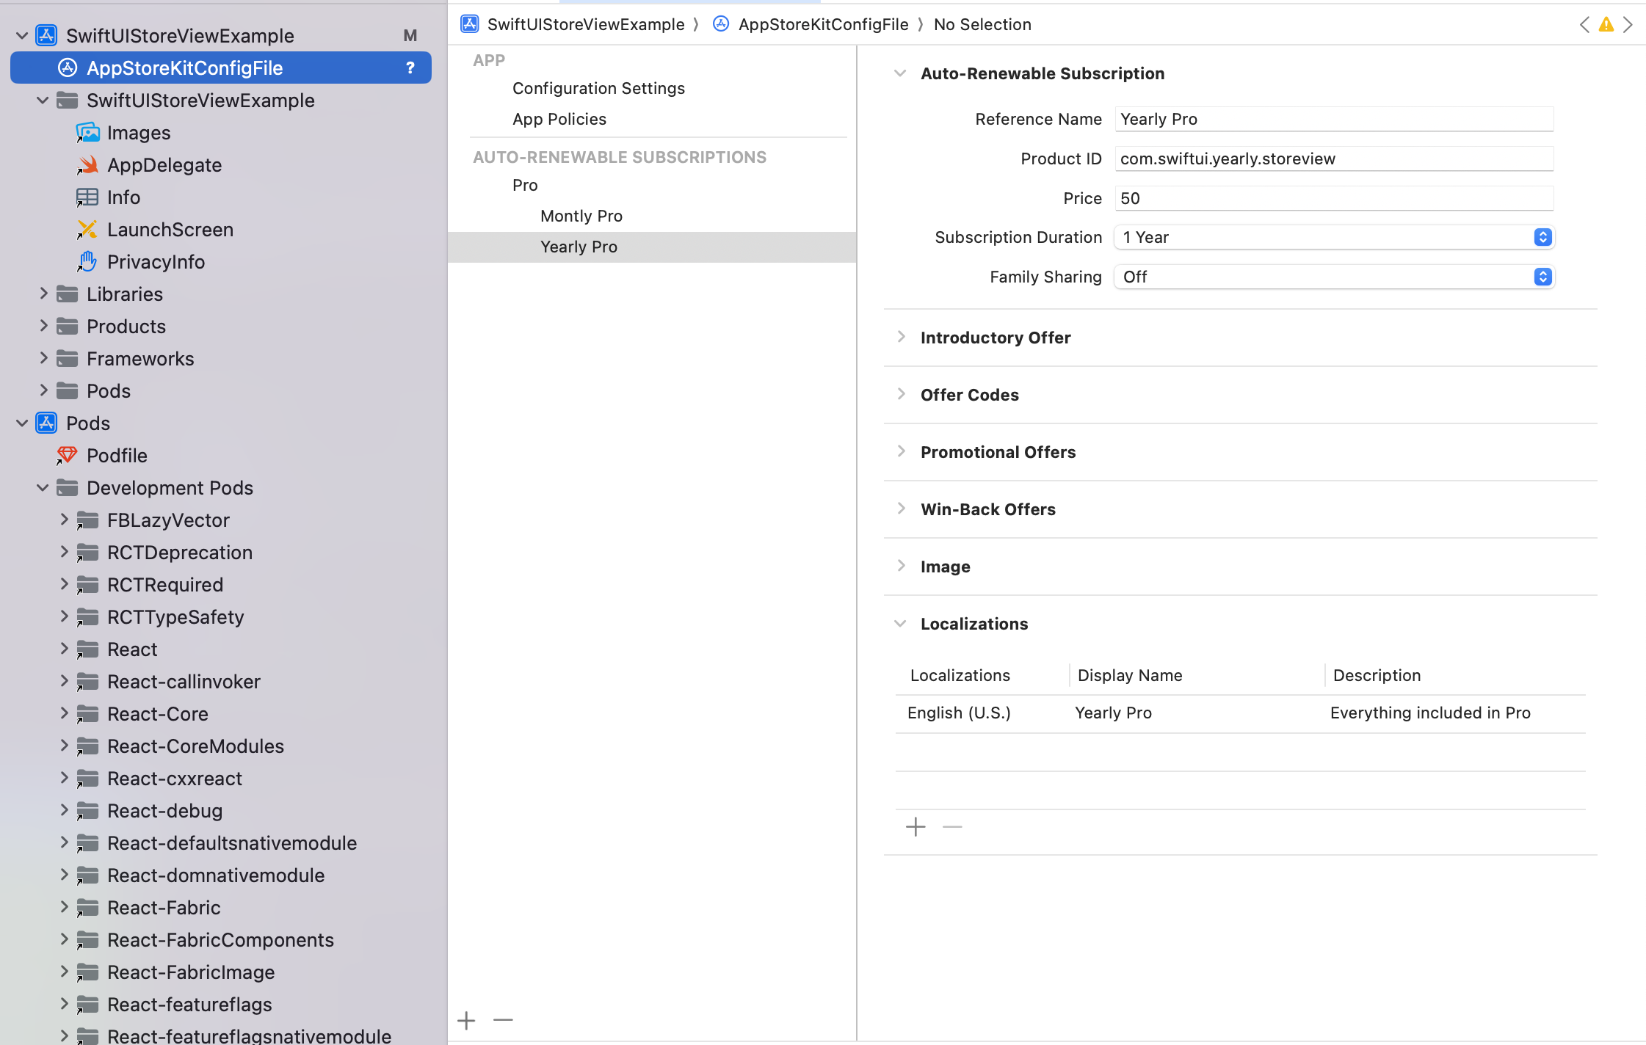Viewport: 1646px width, 1045px height.
Task: Expand the Introductory Offer section
Action: (901, 337)
